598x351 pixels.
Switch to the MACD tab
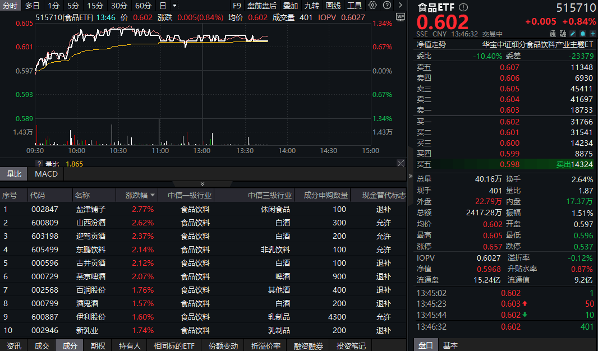(x=46, y=174)
